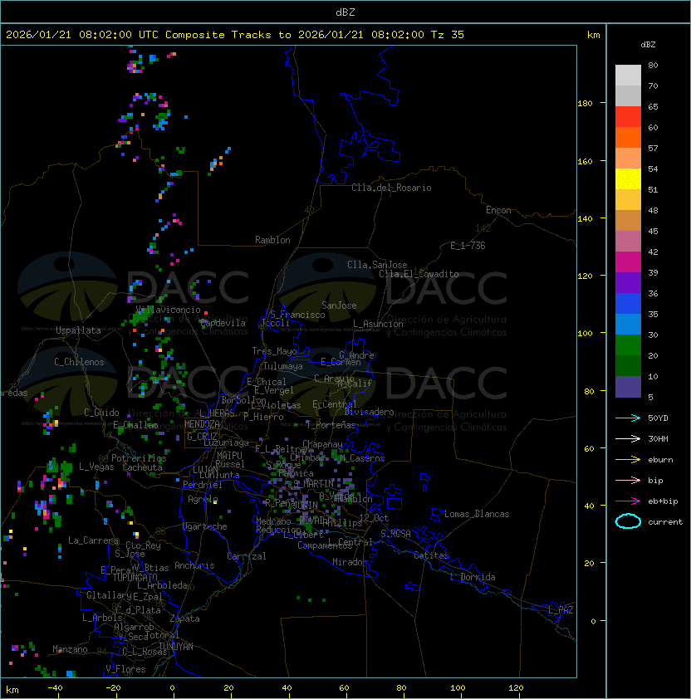Click the cyan 50YD arrow icon
The width and height of the screenshot is (691, 699).
[628, 418]
